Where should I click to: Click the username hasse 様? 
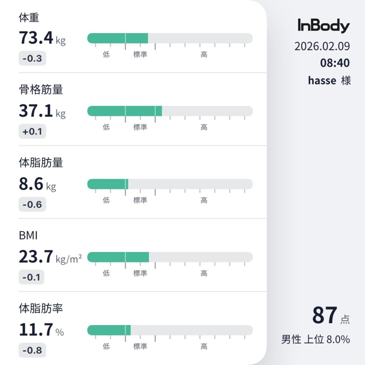click(x=329, y=81)
